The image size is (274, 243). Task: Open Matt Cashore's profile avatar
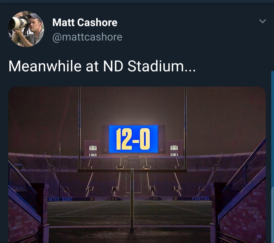(x=26, y=29)
